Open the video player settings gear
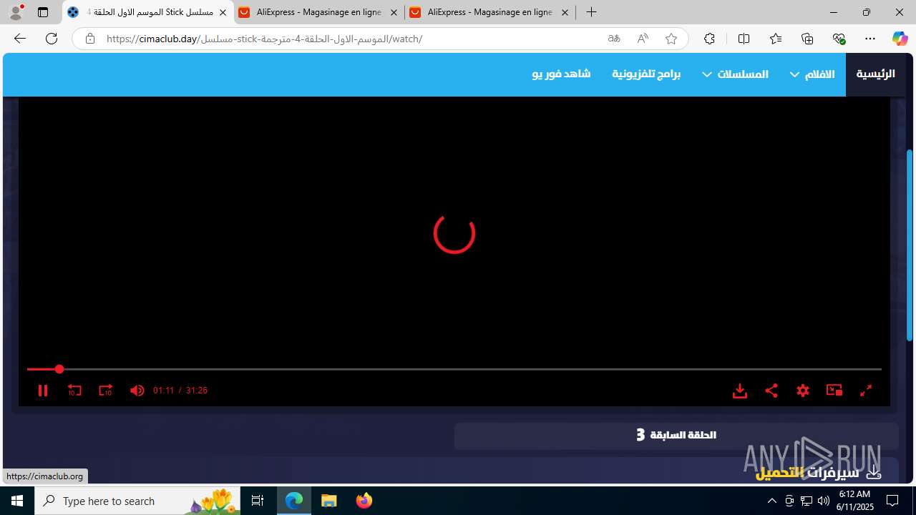 click(803, 391)
